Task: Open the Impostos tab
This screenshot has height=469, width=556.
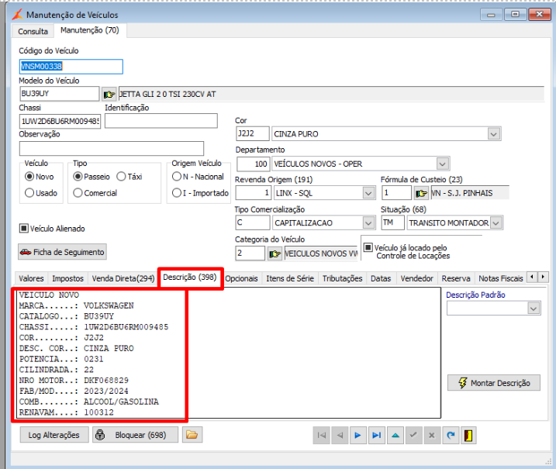Action: (x=67, y=278)
